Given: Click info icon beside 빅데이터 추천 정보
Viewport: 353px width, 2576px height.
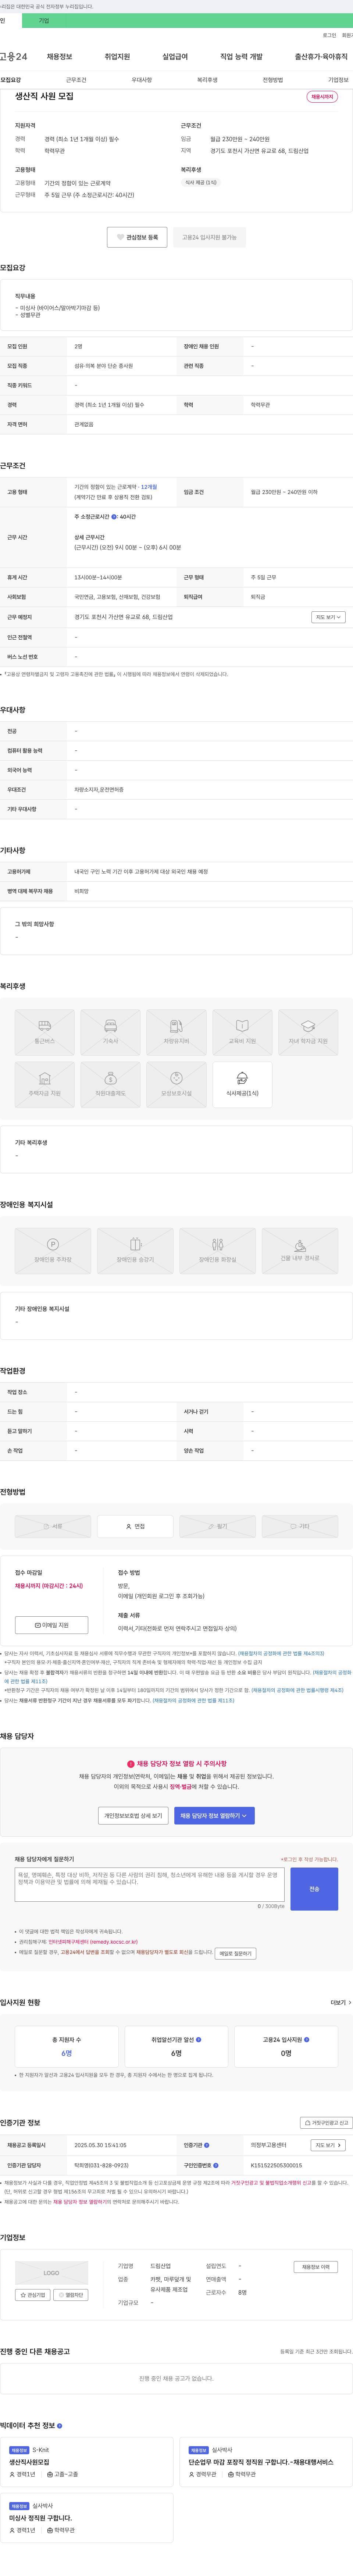Looking at the screenshot, I should pyautogui.click(x=59, y=2426).
